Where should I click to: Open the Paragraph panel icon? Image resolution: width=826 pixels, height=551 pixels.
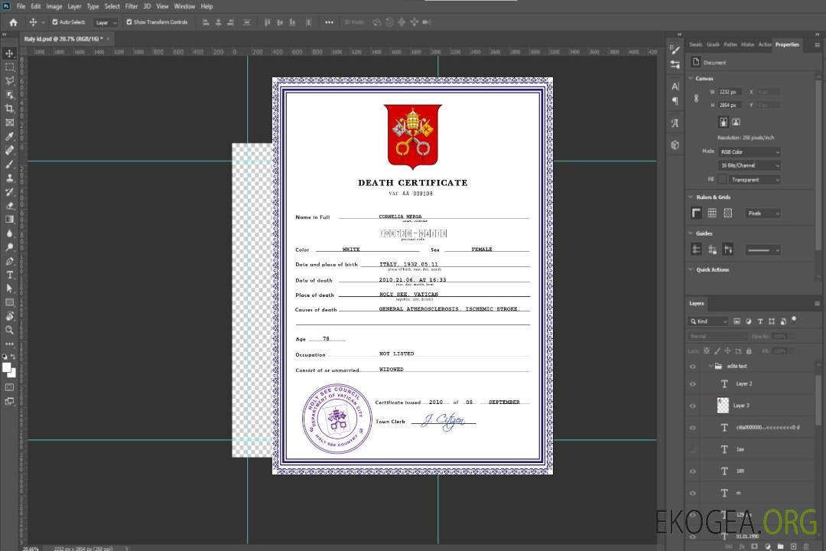click(x=675, y=101)
